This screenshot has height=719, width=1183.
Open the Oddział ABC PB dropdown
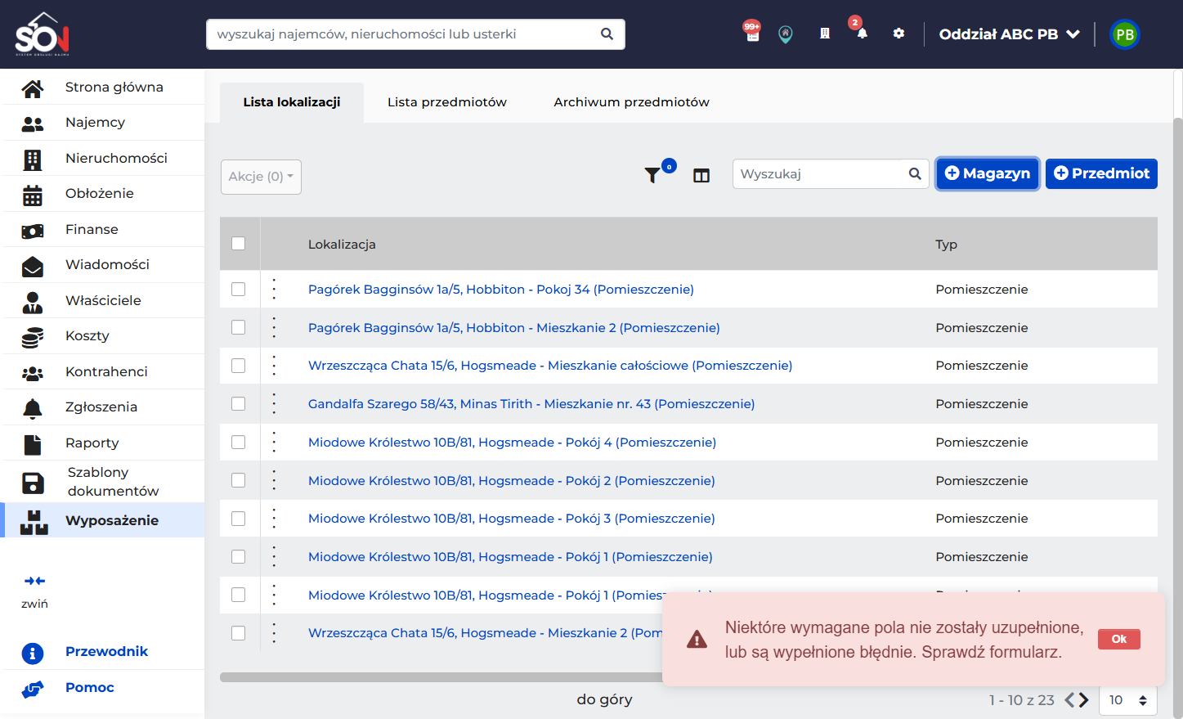tap(1010, 34)
